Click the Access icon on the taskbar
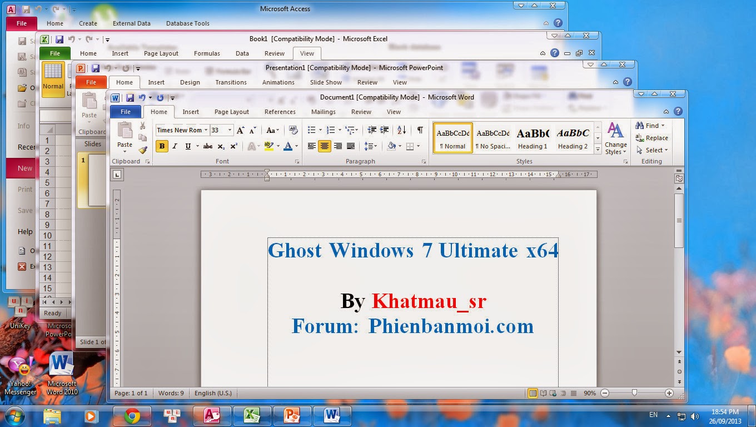This screenshot has height=427, width=756. pos(212,416)
